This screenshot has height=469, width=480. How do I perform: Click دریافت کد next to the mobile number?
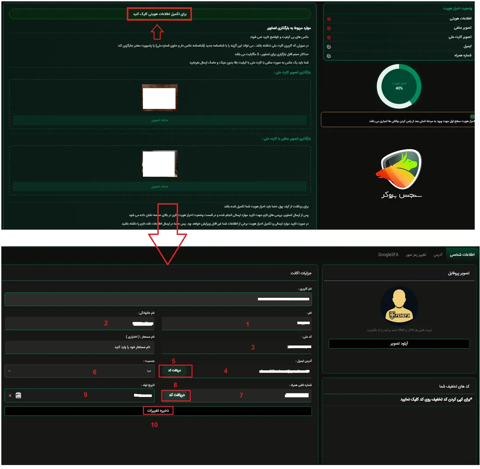coord(175,396)
